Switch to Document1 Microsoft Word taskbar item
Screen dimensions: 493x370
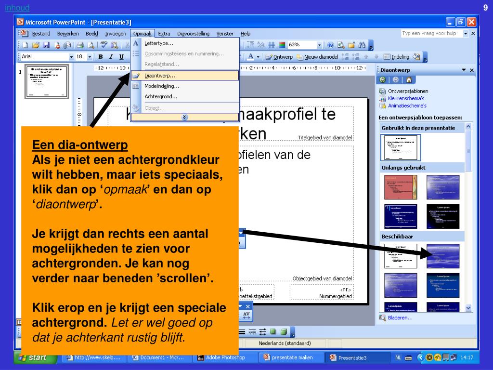(x=159, y=358)
